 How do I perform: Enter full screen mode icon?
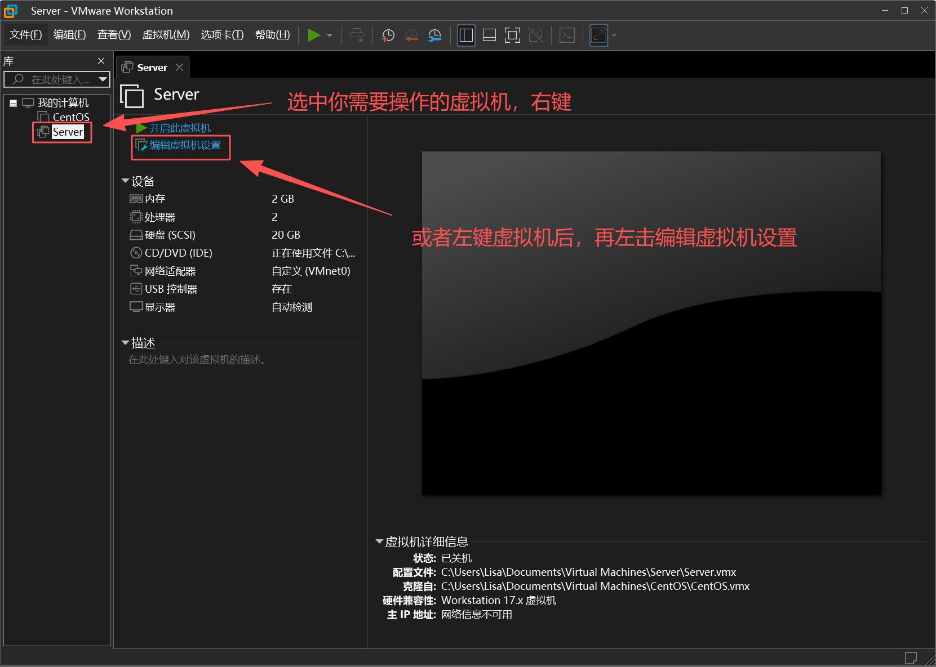512,35
